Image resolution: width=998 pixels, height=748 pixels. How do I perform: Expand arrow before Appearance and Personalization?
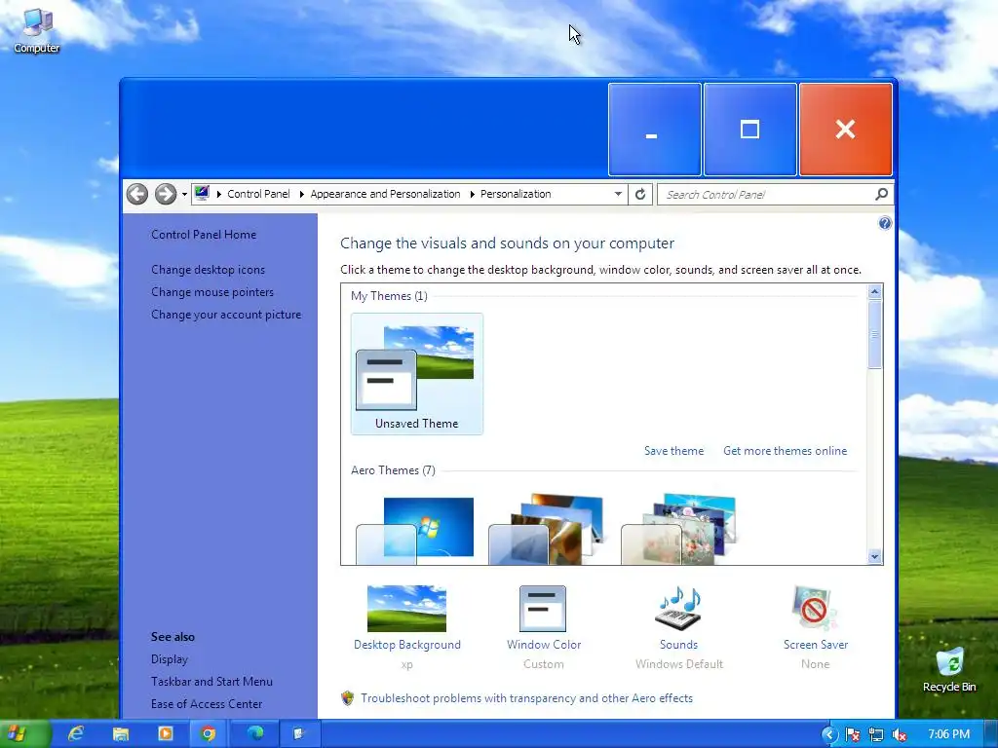pos(302,194)
